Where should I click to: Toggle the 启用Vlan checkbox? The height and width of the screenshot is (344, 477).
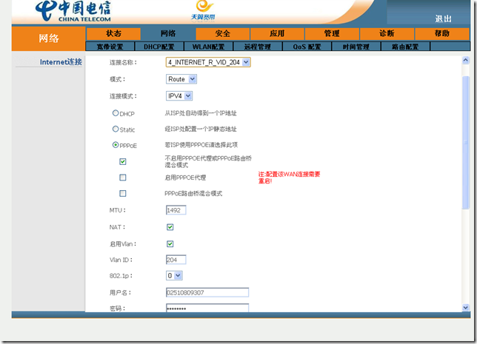click(170, 243)
